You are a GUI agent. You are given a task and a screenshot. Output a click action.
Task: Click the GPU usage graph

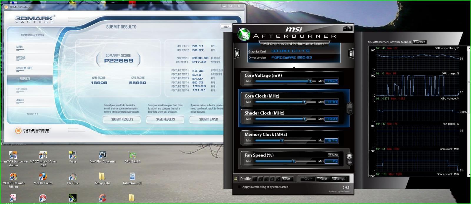click(417, 85)
